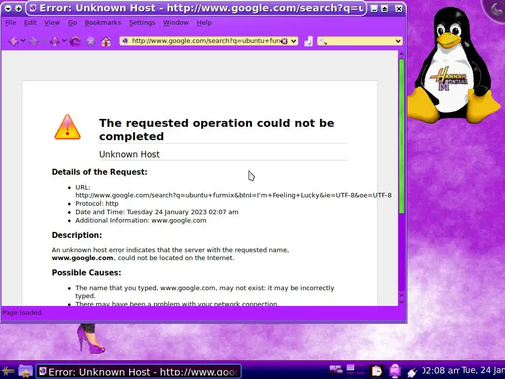Click the Error: Unknown Host taskbar button
The height and width of the screenshot is (379, 505).
pyautogui.click(x=139, y=372)
